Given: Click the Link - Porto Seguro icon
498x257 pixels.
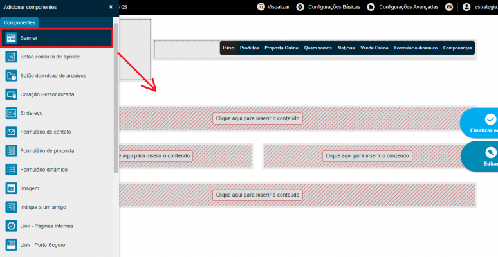Looking at the screenshot, I should [11, 245].
